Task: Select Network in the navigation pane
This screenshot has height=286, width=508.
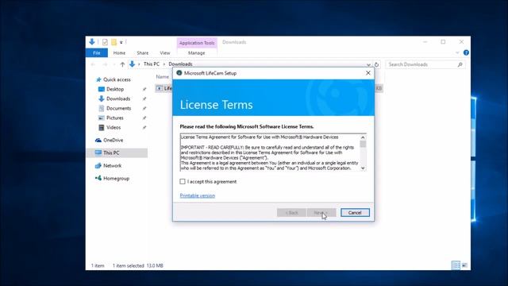Action: (x=112, y=165)
